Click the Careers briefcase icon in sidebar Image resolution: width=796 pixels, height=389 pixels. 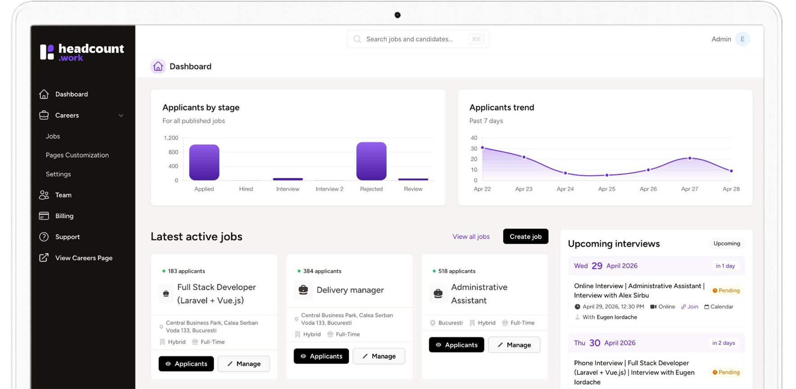point(44,115)
